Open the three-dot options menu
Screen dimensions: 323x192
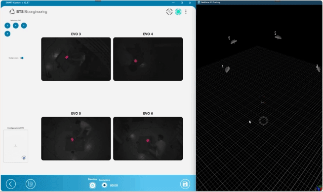coord(186,12)
